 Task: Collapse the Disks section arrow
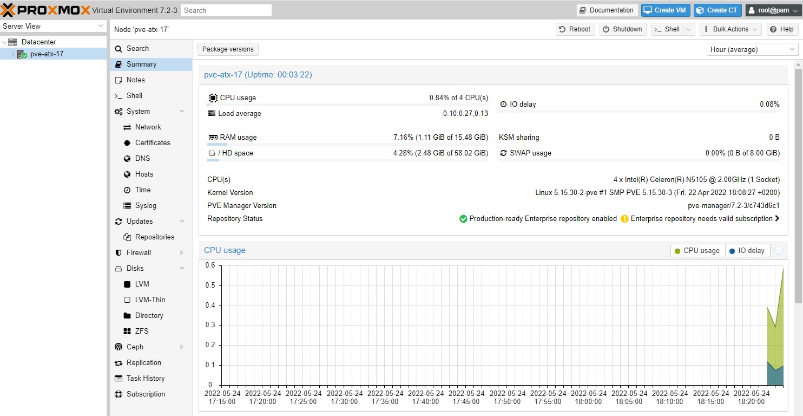182,269
